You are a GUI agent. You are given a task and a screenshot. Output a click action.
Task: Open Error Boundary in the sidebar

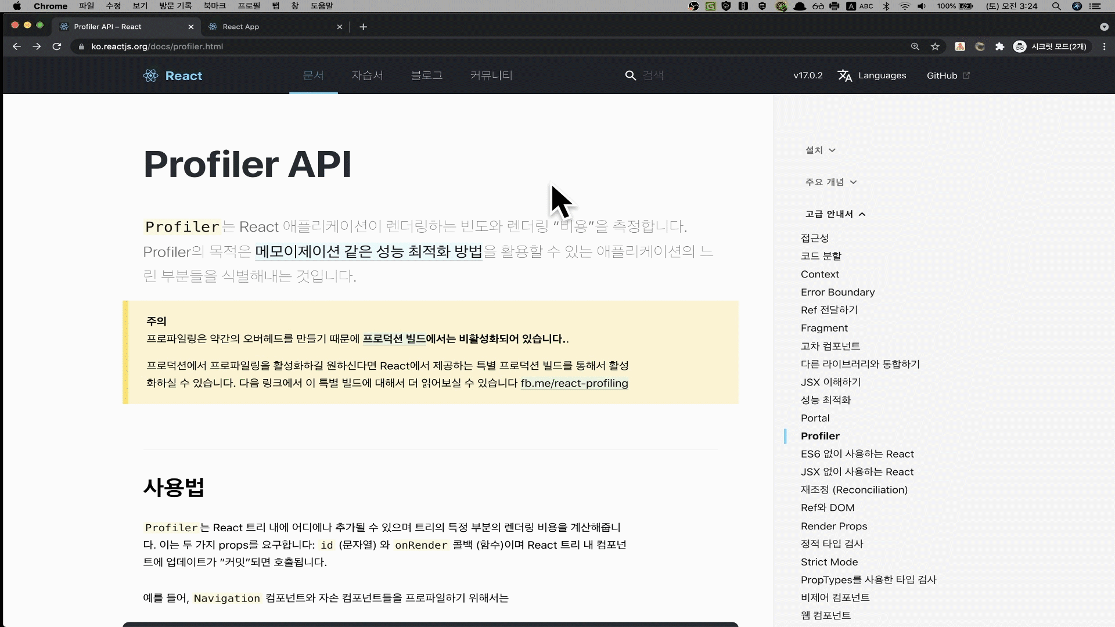pos(838,292)
